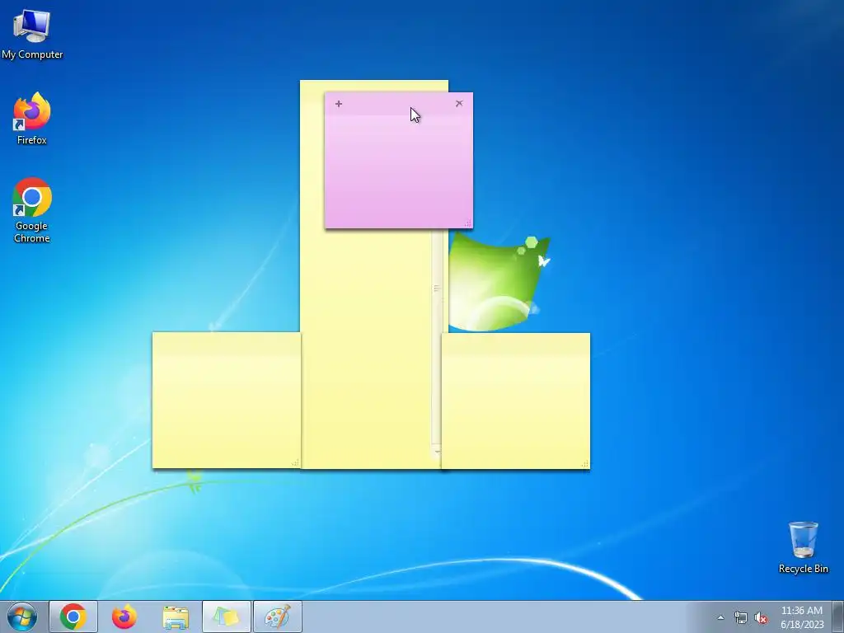The height and width of the screenshot is (633, 844).
Task: Open the Windows Start menu
Action: coord(22,617)
